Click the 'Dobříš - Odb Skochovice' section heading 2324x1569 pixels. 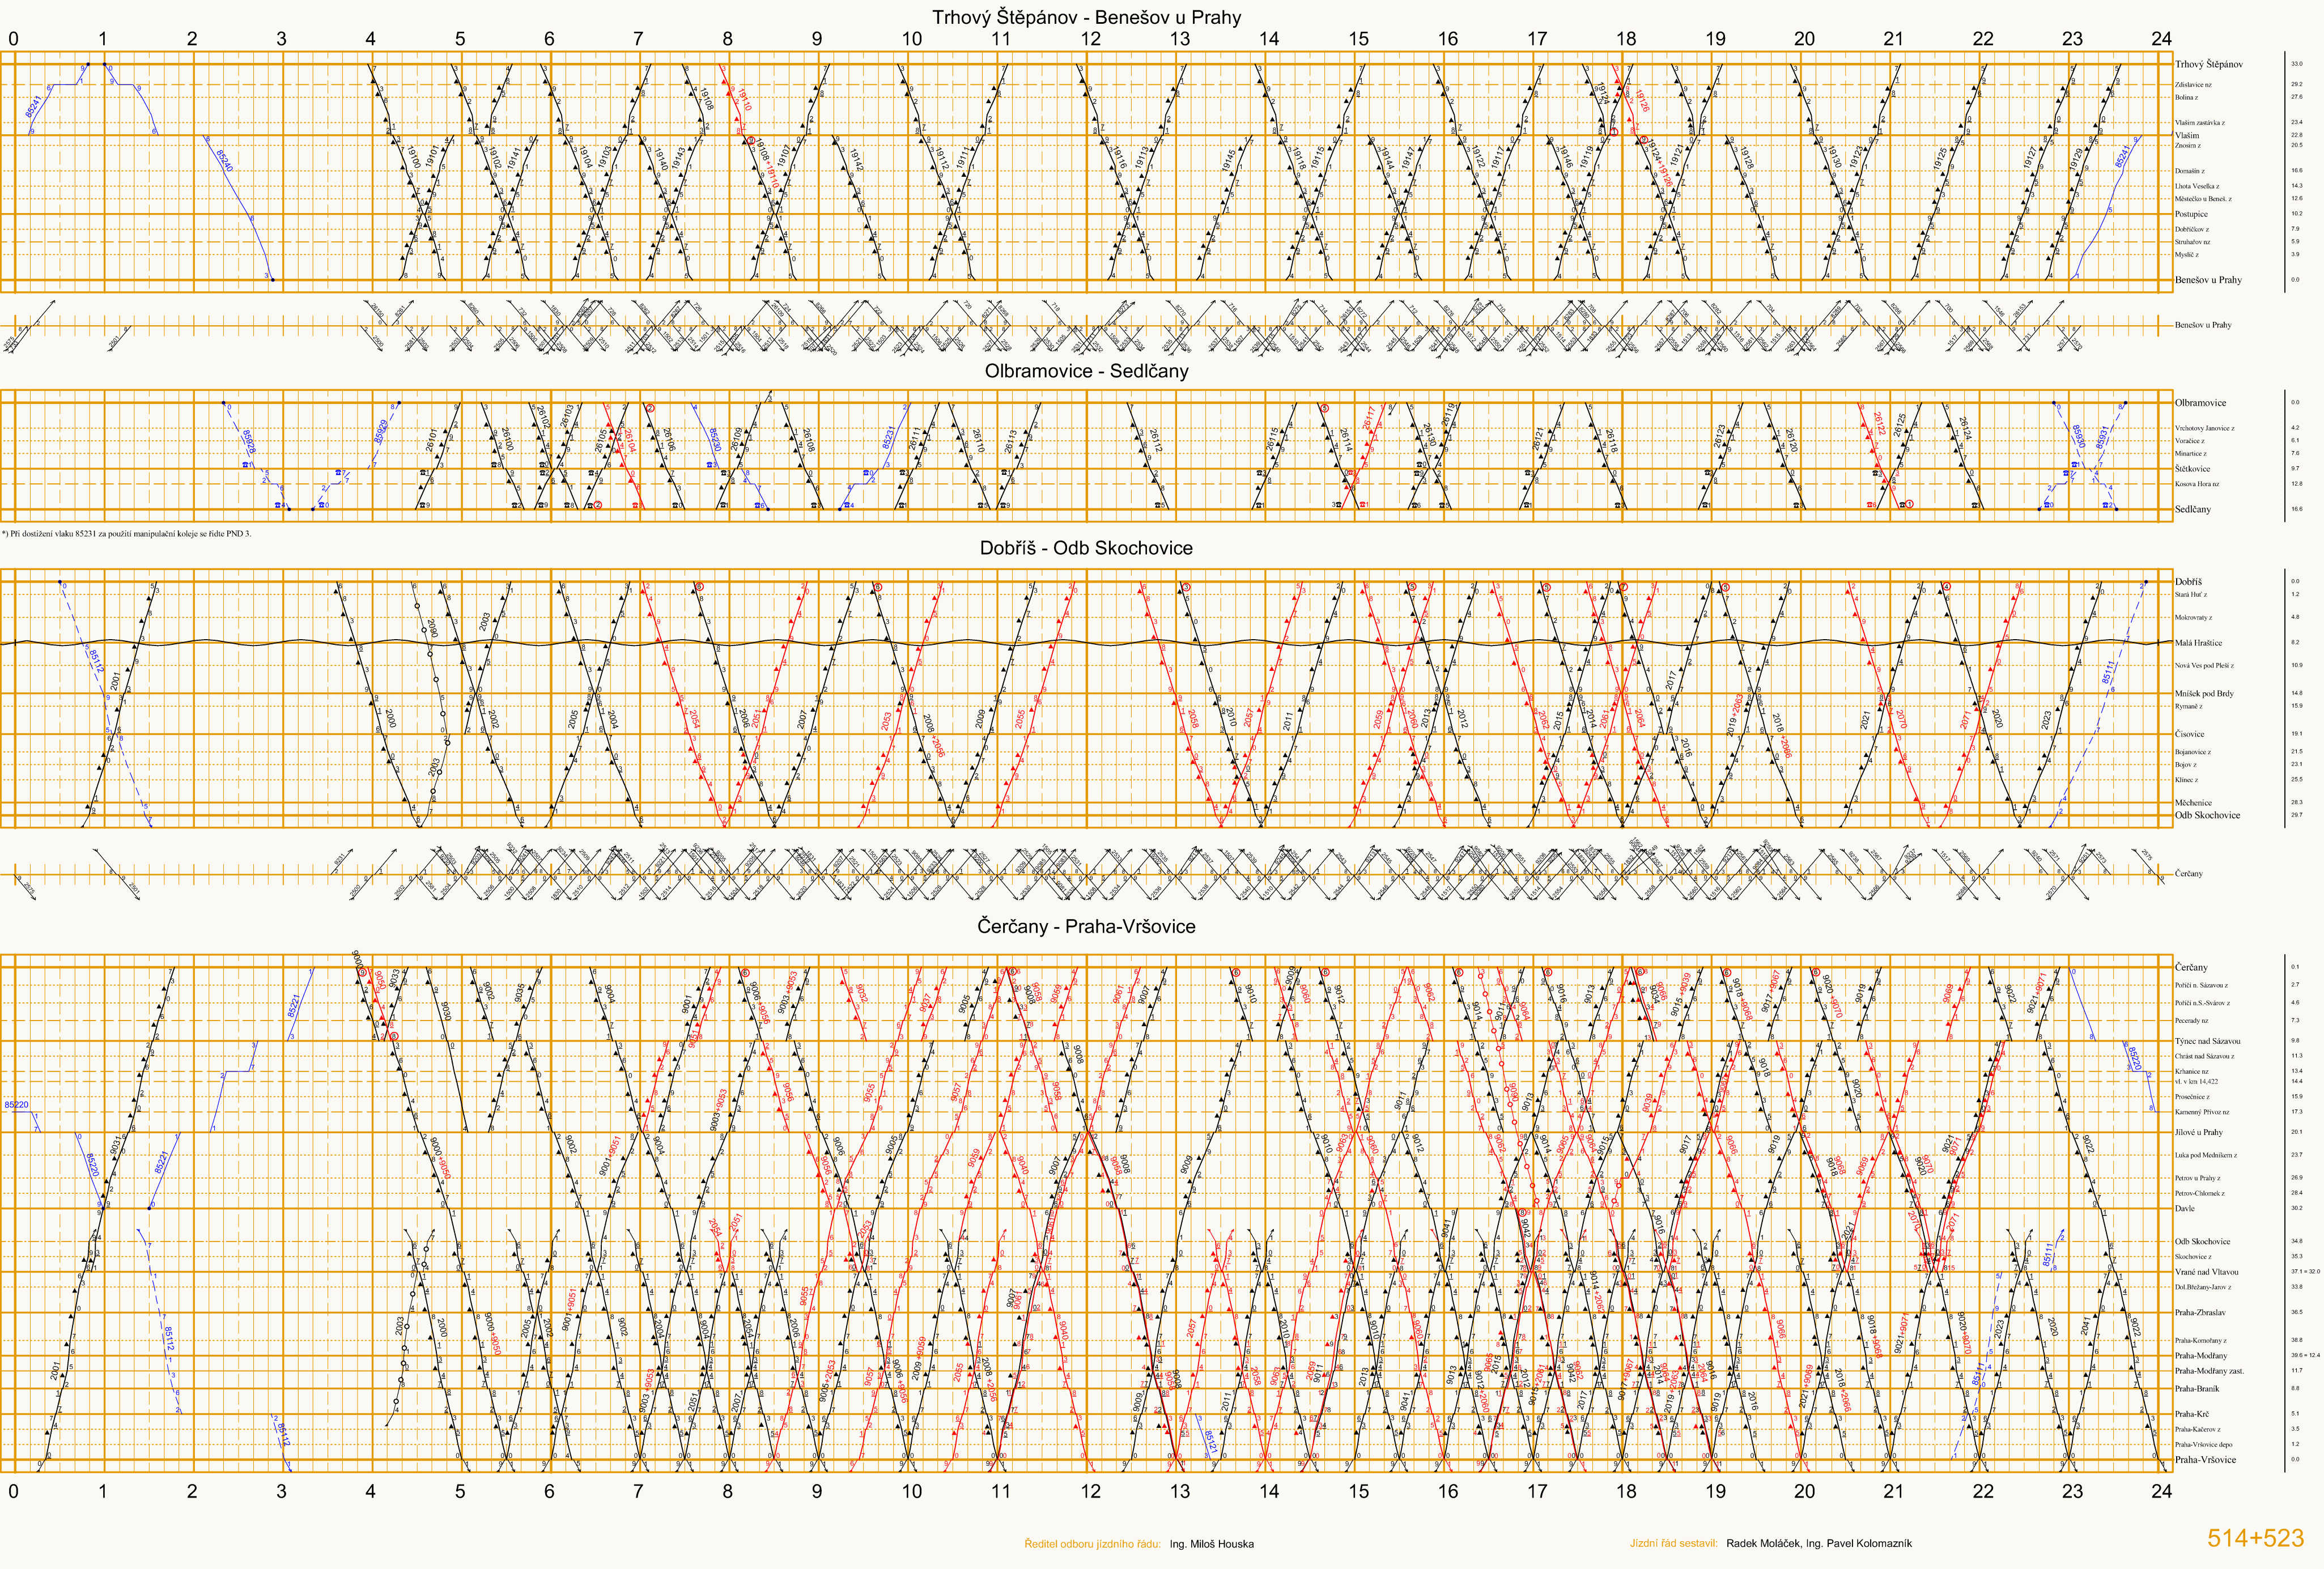1086,548
